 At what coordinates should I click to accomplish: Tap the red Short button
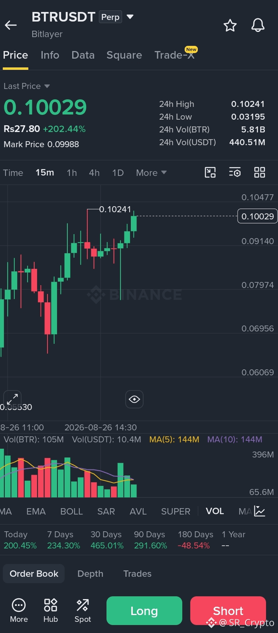click(228, 611)
